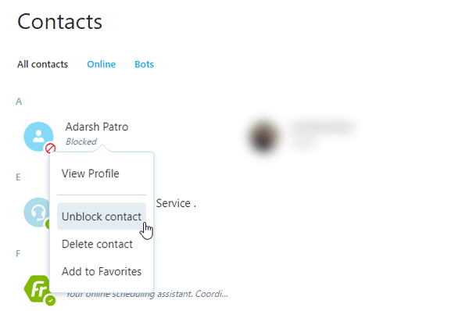
Task: Click the Blocked status text under Adarsh
Action: (81, 141)
